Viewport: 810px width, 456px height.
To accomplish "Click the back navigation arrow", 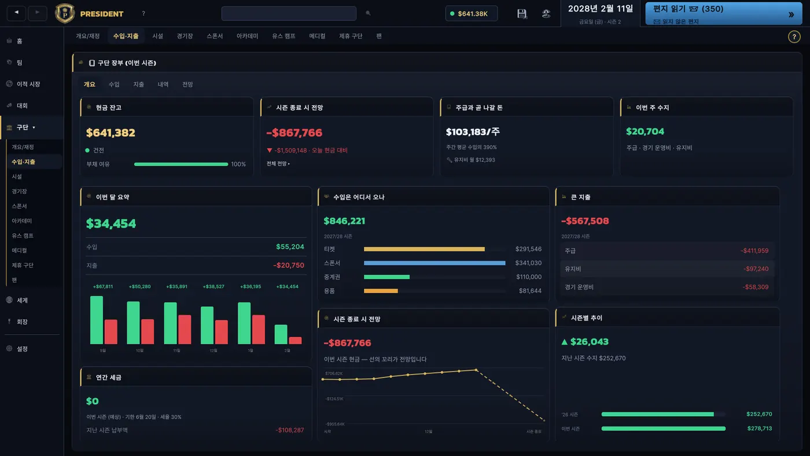I will coord(16,13).
